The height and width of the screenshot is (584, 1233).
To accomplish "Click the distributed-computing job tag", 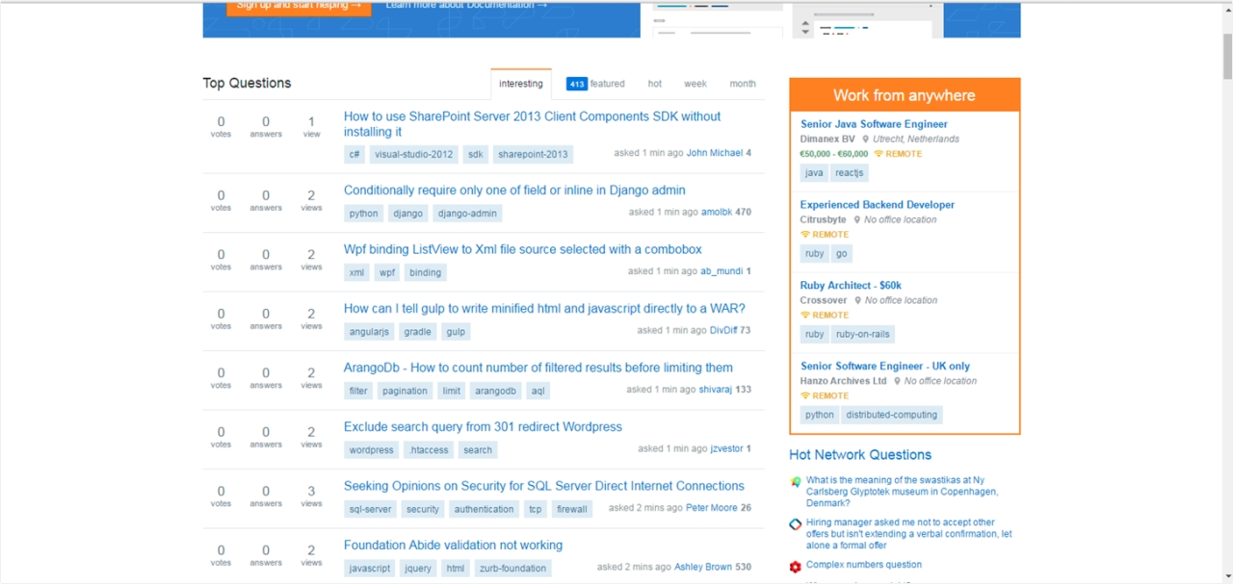I will (891, 416).
